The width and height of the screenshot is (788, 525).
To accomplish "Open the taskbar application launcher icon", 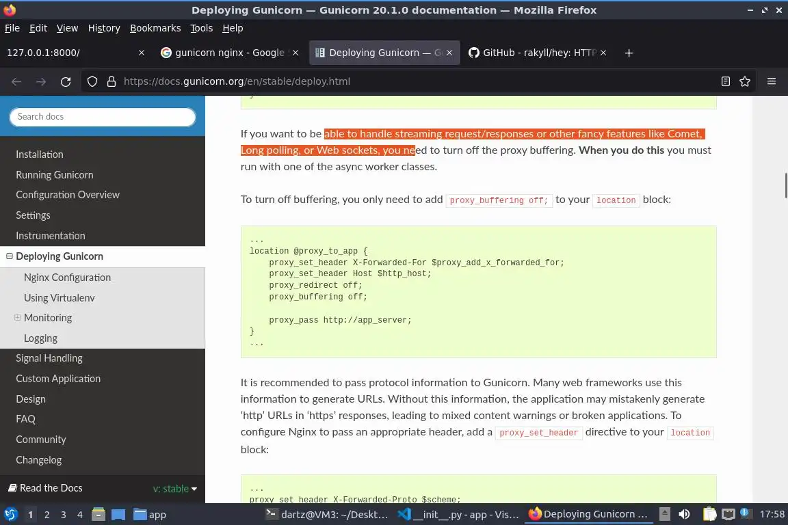I will [10, 514].
